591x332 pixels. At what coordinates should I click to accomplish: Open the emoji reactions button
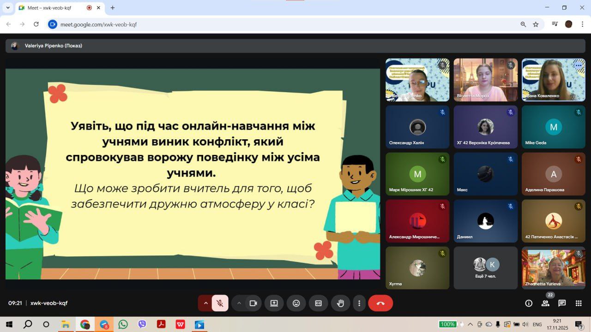click(x=296, y=303)
